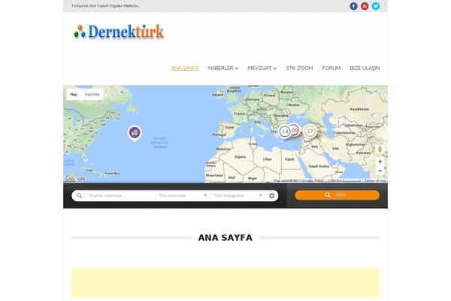
Task: Open the FORUM menu item
Action: coord(331,68)
